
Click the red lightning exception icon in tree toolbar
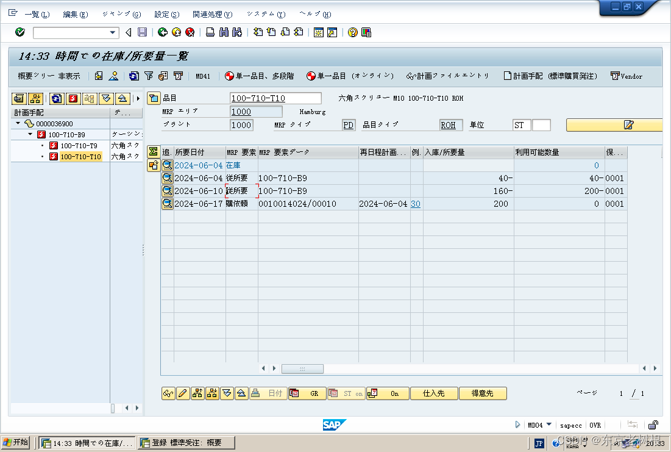pos(73,99)
